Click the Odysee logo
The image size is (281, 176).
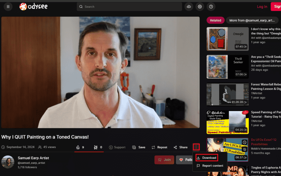coord(33,7)
